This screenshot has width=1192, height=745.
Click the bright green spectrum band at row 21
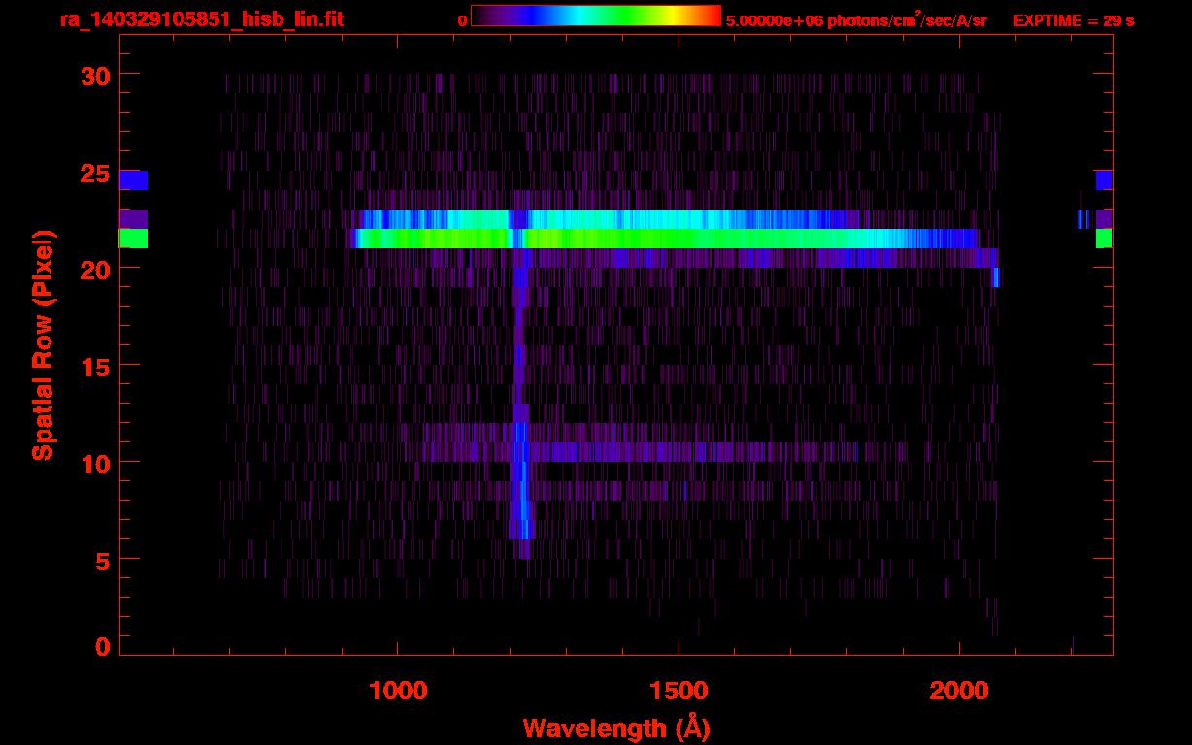coord(665,239)
